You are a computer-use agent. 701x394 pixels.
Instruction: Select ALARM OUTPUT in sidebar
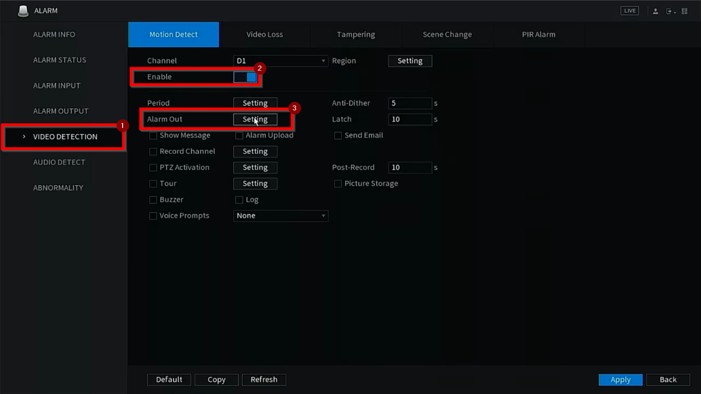click(61, 111)
